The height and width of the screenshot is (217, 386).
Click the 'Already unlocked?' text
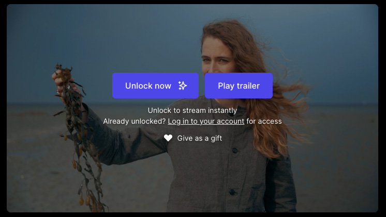[135, 121]
